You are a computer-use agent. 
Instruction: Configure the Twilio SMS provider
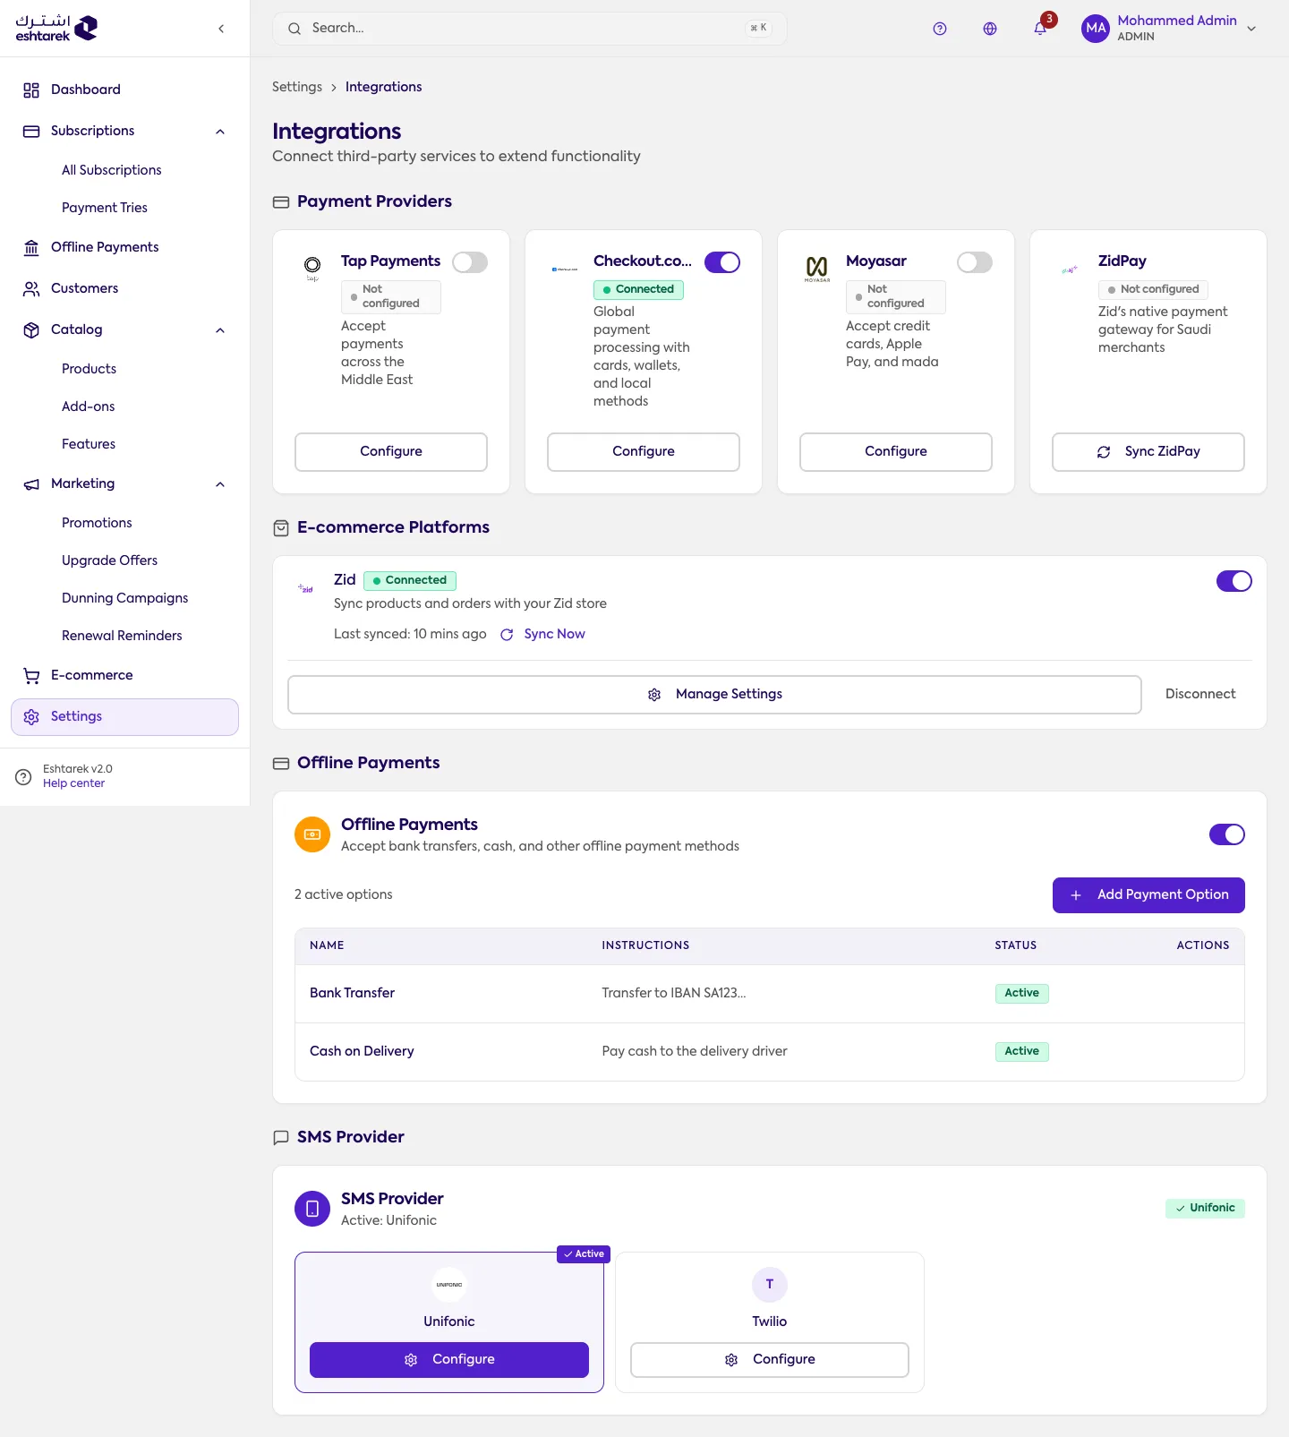click(770, 1360)
